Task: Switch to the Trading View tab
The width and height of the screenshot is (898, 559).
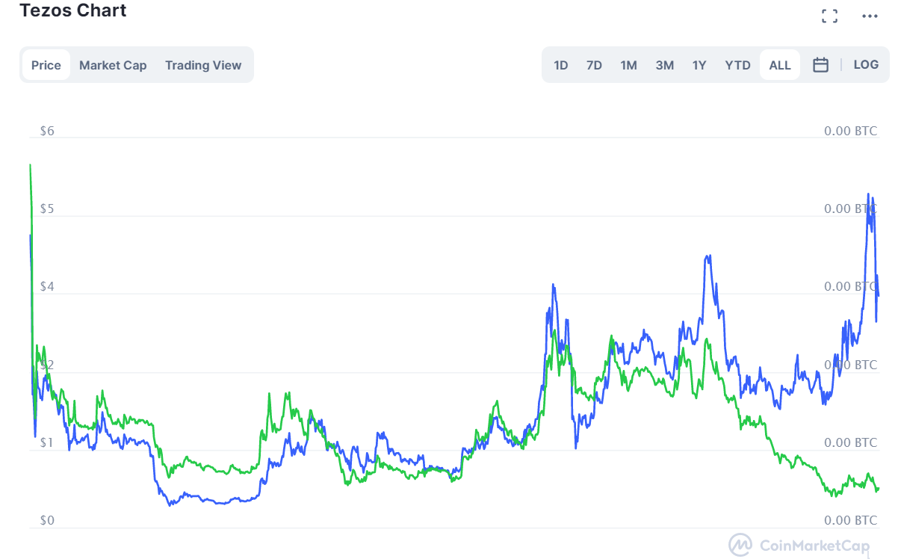Action: pos(203,65)
